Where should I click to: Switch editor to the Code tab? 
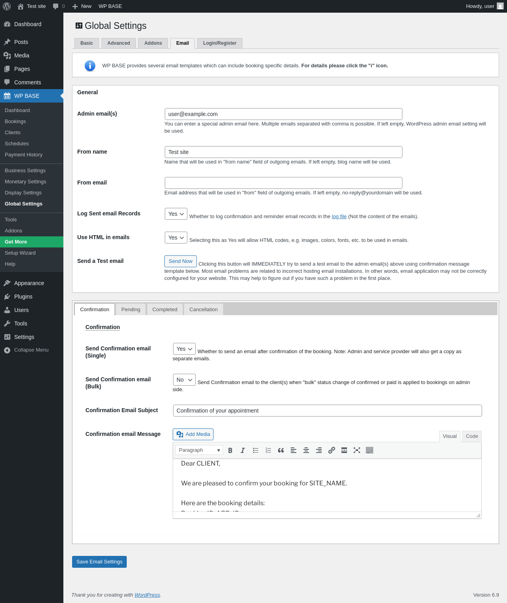pyautogui.click(x=472, y=436)
